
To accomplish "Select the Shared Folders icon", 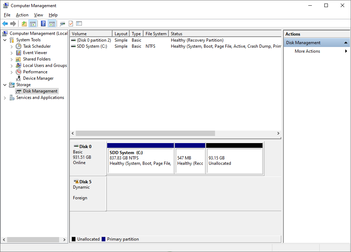I will point(18,59).
